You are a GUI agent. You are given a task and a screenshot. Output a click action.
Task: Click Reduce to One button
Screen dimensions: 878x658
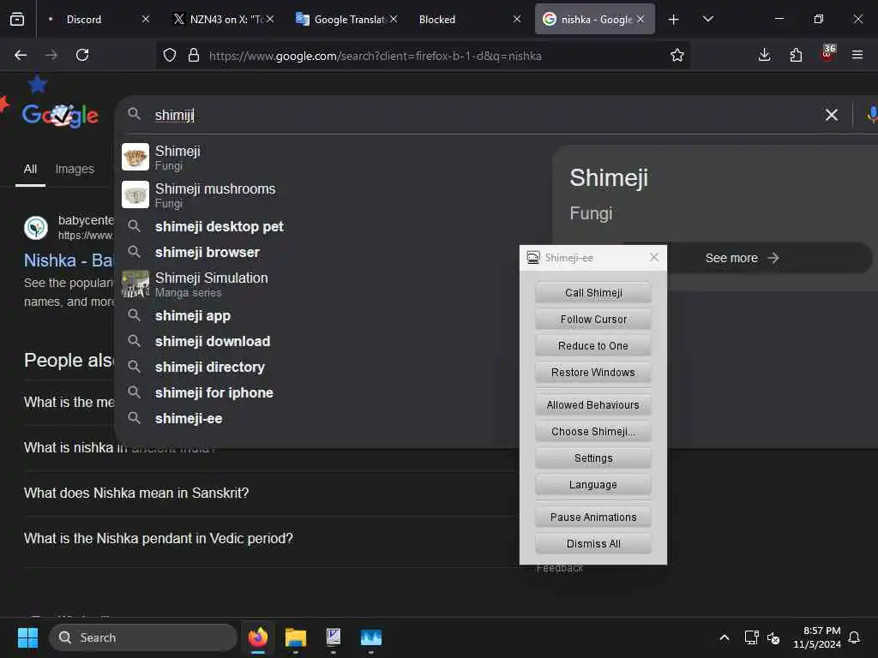(x=593, y=346)
